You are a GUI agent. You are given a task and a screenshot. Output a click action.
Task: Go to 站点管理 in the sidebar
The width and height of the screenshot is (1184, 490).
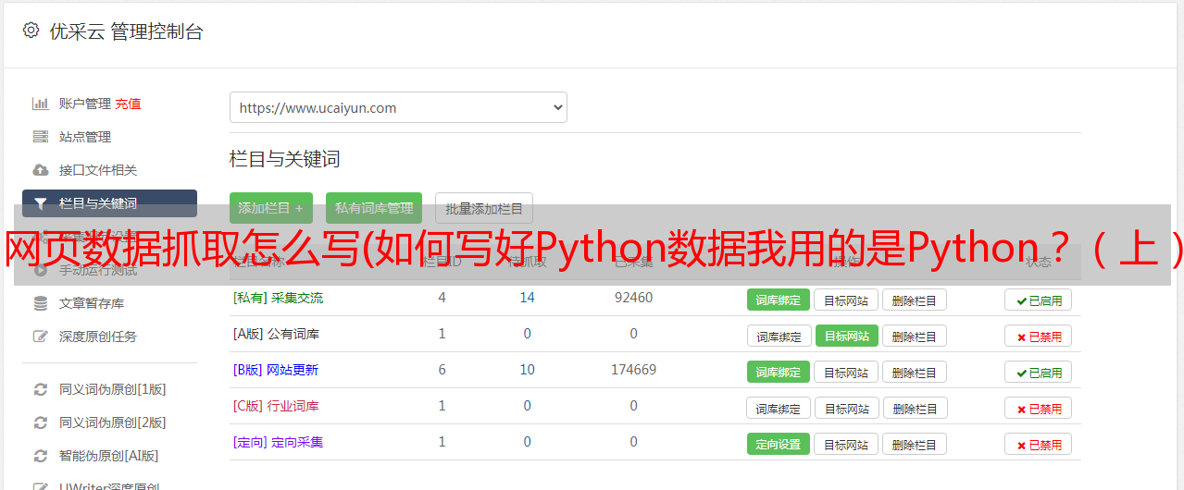(85, 137)
